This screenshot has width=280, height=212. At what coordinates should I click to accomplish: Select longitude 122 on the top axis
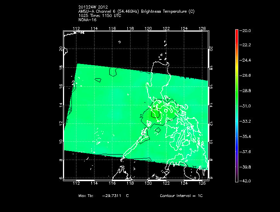(x=166, y=29)
